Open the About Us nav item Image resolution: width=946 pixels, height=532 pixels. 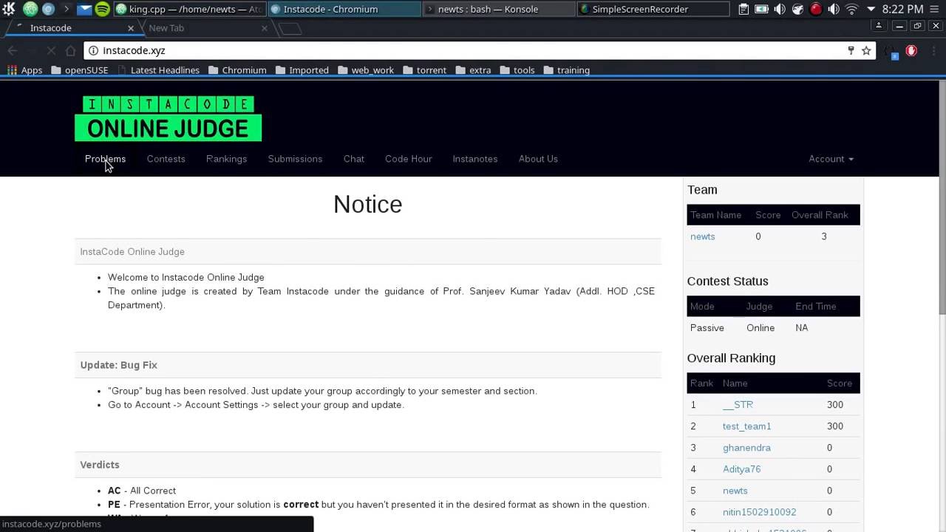(x=538, y=159)
